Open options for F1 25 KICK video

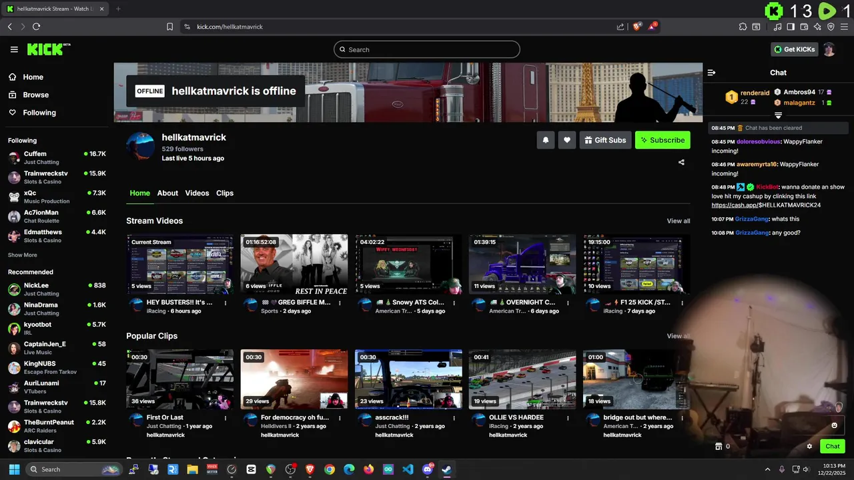point(682,303)
